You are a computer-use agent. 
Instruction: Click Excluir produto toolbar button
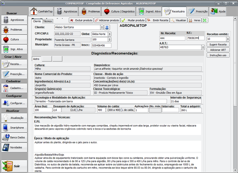pos(81,20)
